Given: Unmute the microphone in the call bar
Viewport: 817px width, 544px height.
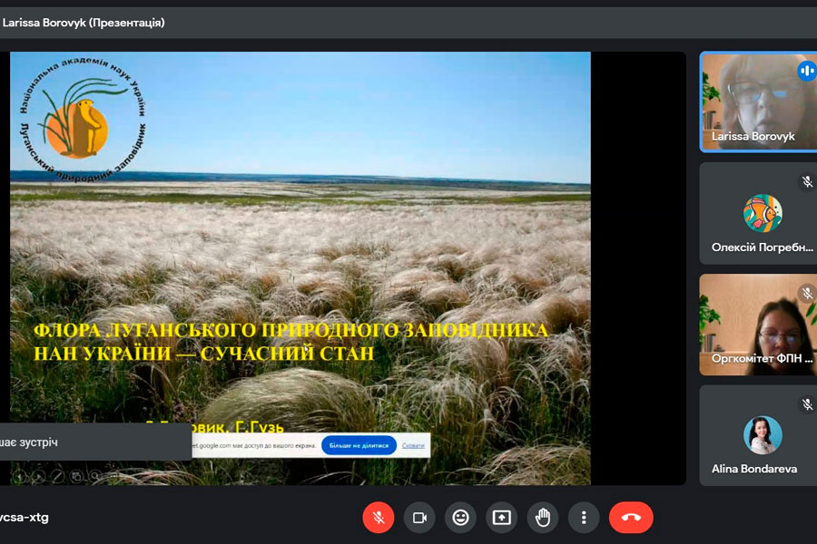Looking at the screenshot, I should point(379,518).
